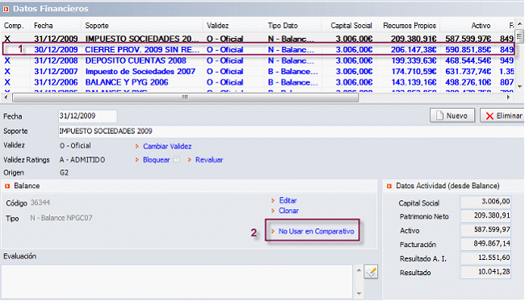The height and width of the screenshot is (301, 525).
Task: Click the 631.737,74€ Activo cell
Action: coord(468,72)
